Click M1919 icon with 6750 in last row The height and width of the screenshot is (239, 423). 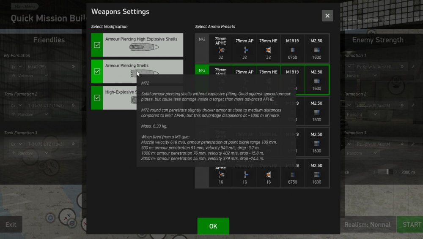coord(292,174)
